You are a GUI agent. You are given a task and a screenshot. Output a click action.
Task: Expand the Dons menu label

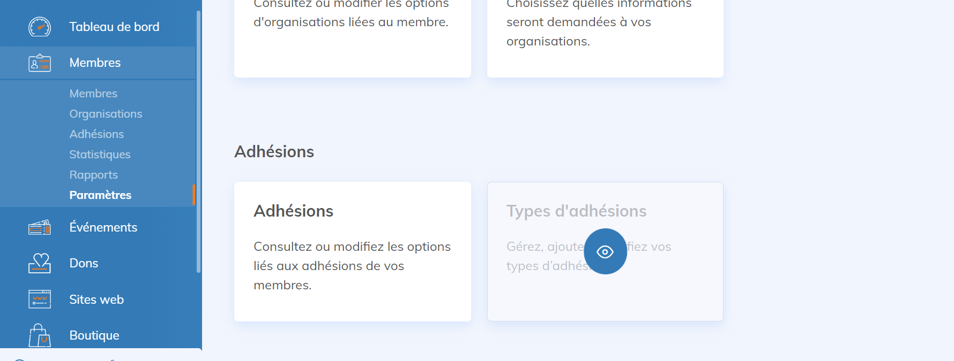point(84,263)
